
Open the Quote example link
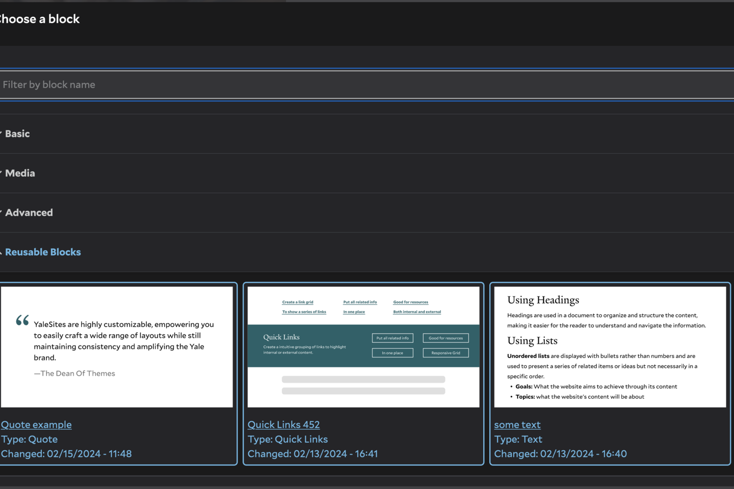[x=36, y=425]
